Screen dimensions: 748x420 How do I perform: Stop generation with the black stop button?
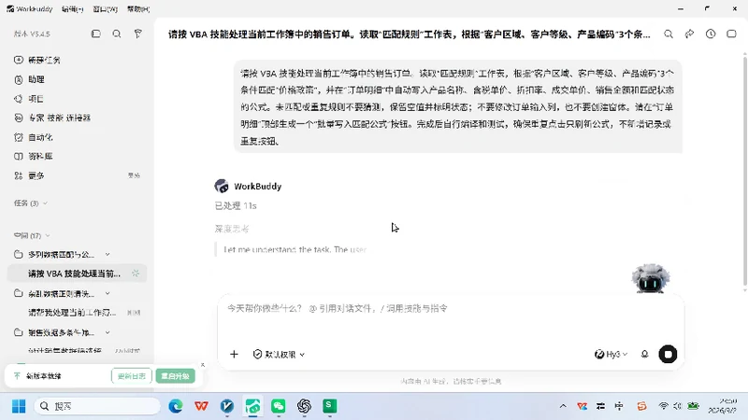[668, 355]
